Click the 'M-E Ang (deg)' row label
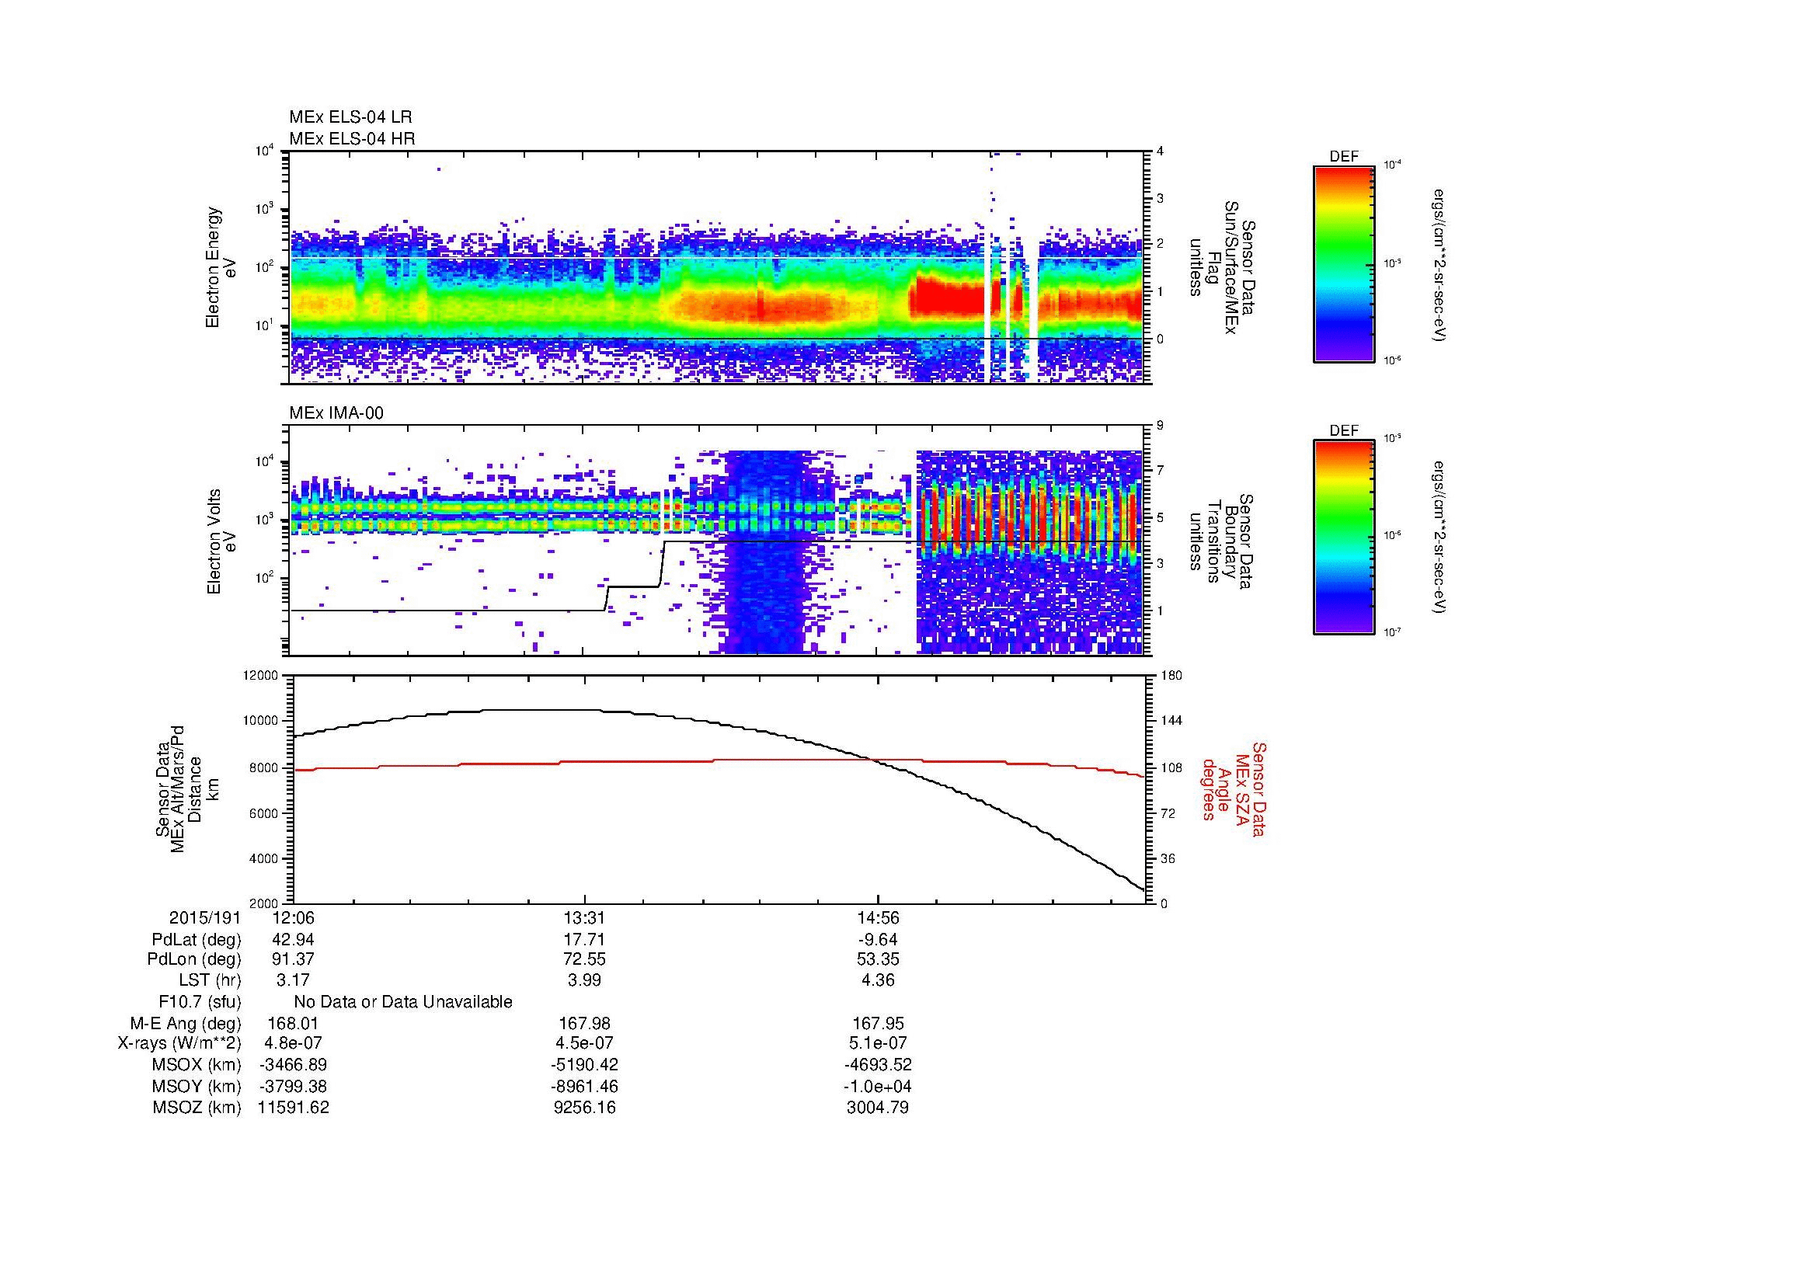 [186, 1024]
